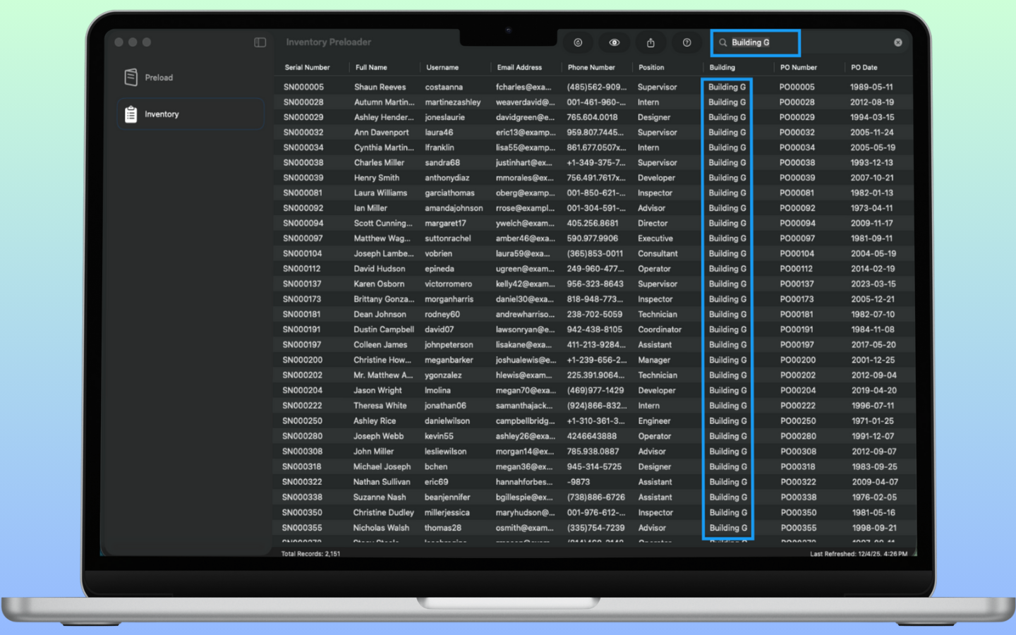Open the Preload sidebar section
The image size is (1016, 635).
coord(159,78)
